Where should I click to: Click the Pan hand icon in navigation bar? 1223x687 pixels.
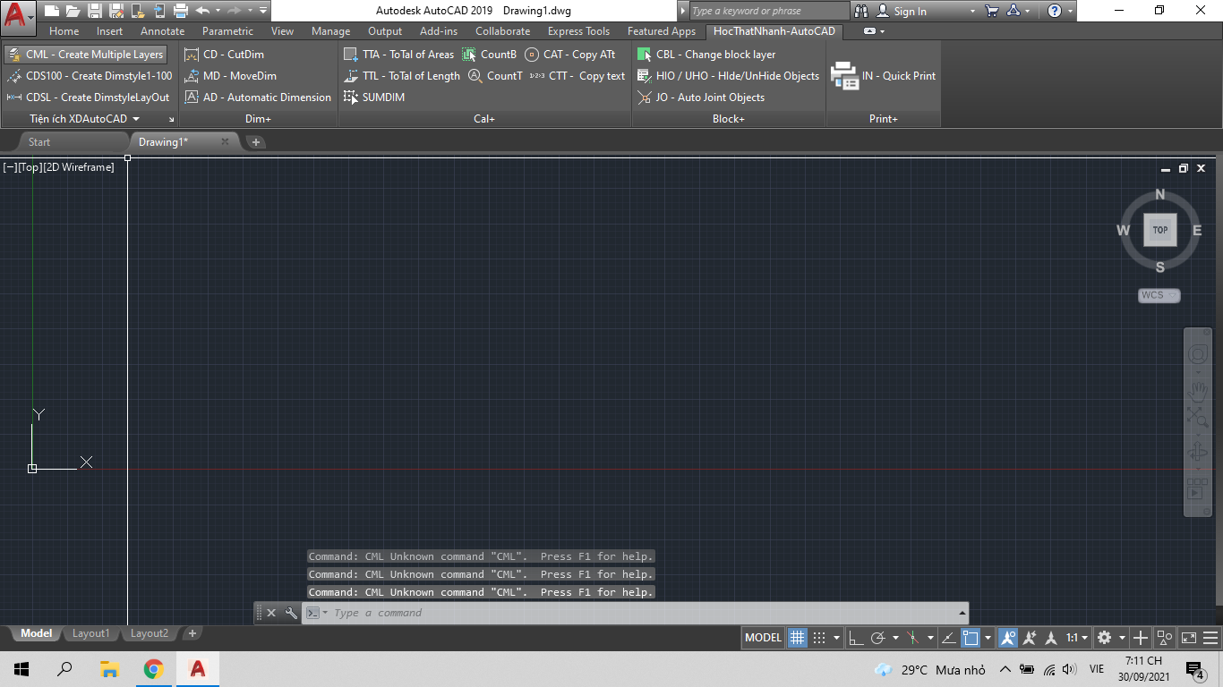point(1197,390)
